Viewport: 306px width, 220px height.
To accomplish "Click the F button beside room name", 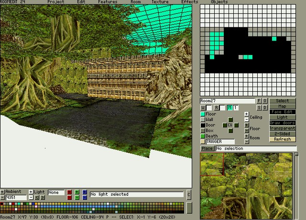I will coord(260,101).
